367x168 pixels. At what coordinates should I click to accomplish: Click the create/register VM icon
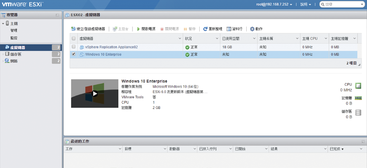(x=73, y=29)
